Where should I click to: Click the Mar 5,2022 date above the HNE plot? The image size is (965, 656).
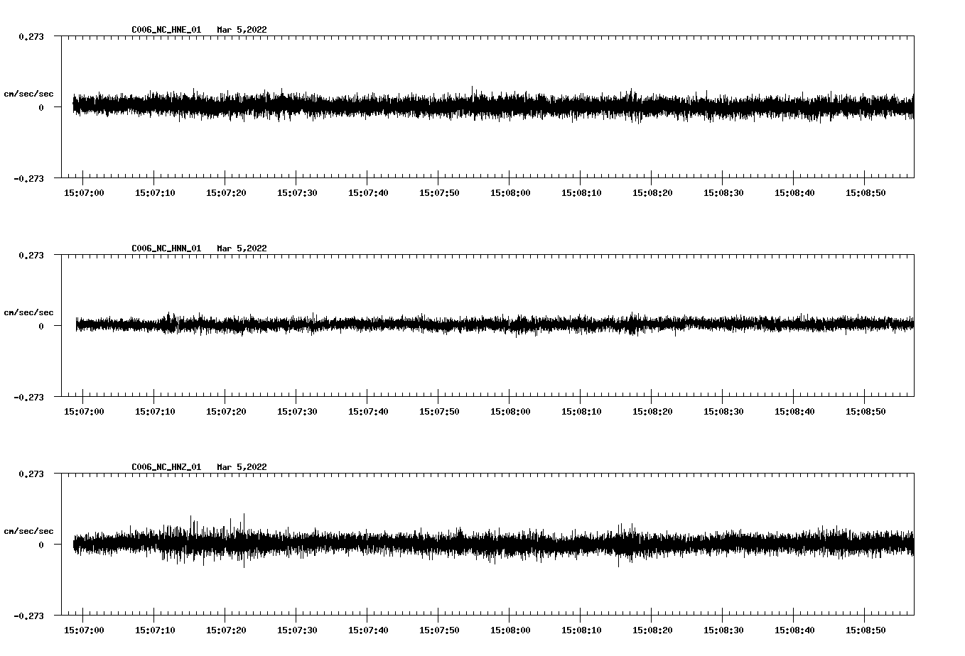242,30
